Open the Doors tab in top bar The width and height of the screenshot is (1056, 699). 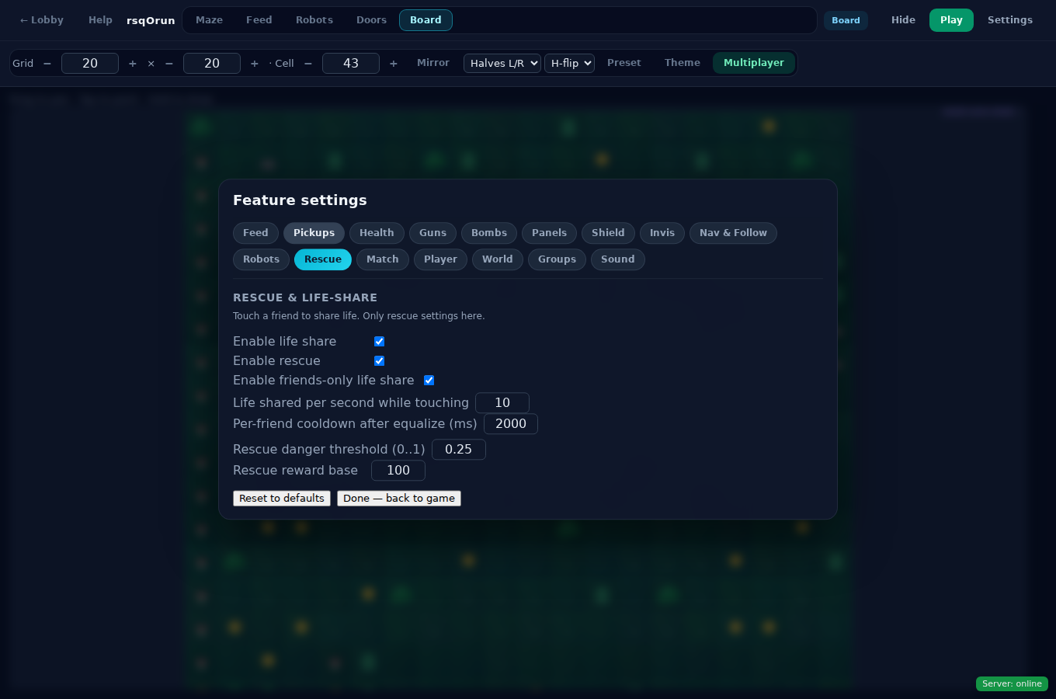pyautogui.click(x=371, y=20)
